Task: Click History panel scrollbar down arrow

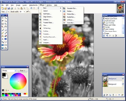Action: click(123, 33)
